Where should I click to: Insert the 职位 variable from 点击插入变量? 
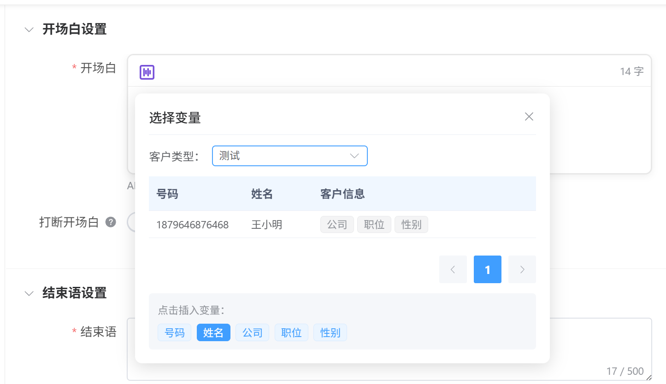point(291,332)
